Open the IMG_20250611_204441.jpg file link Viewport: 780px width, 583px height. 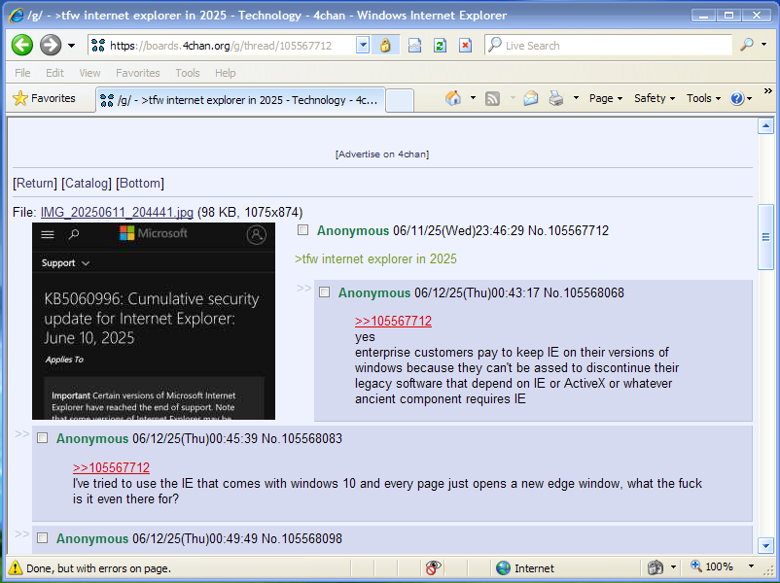(x=117, y=212)
